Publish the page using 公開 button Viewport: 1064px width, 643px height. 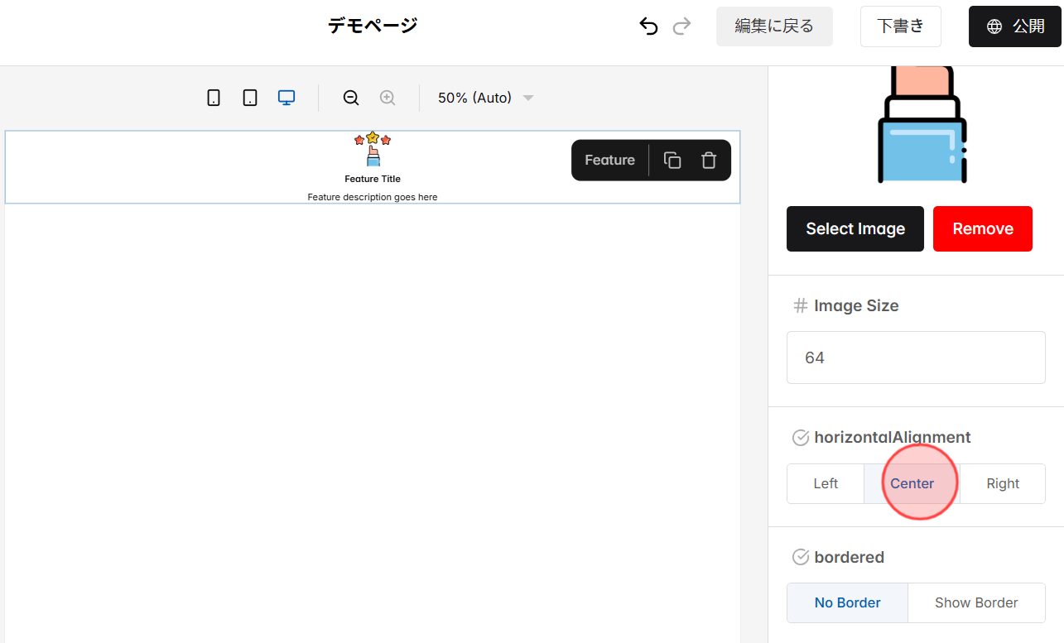(1014, 26)
